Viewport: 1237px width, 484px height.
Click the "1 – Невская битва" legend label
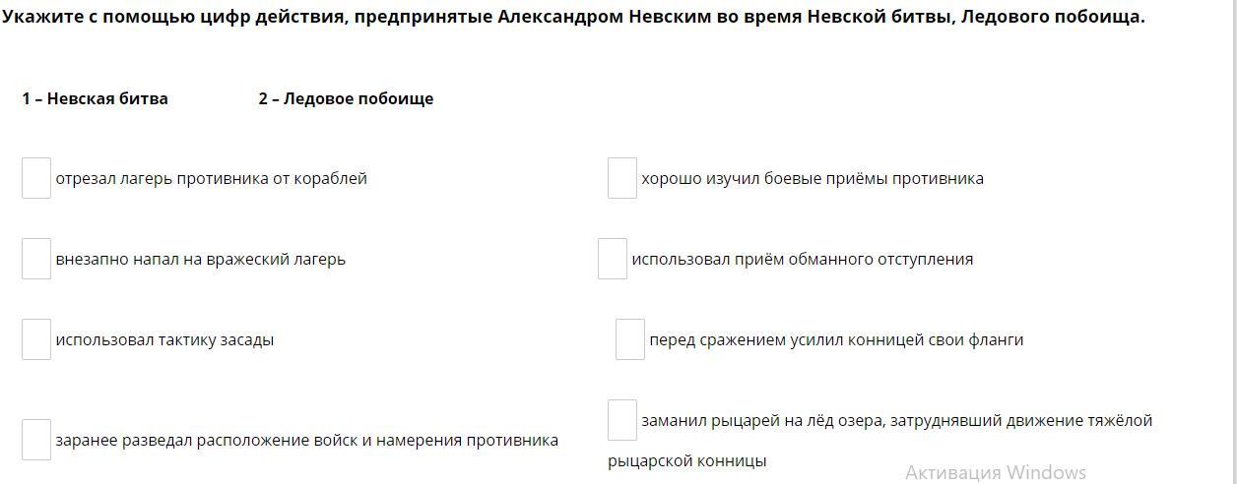[x=96, y=98]
